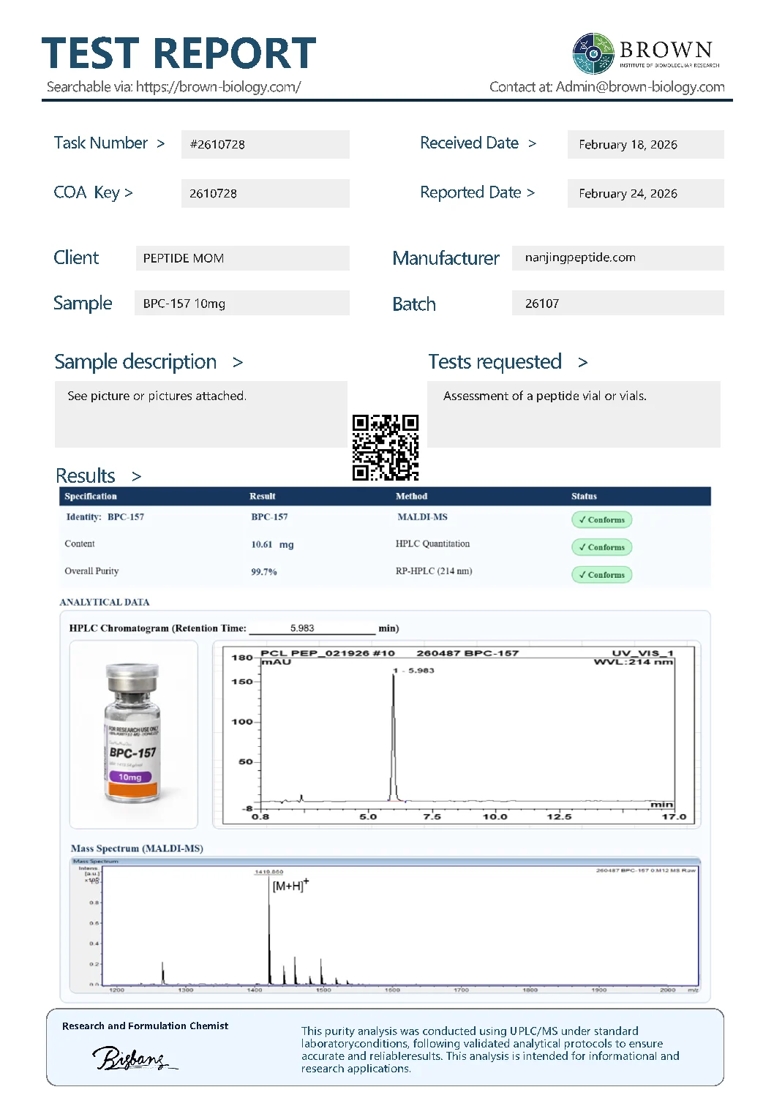Viewport: 774px width, 1095px height.
Task: Click the MALDI-MS mass spectrum plot
Action: click(x=386, y=925)
